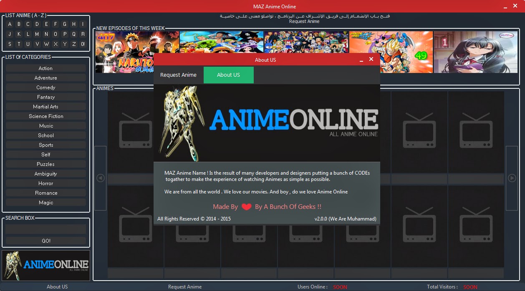
Task: Click the GO! search button
Action: [45, 241]
